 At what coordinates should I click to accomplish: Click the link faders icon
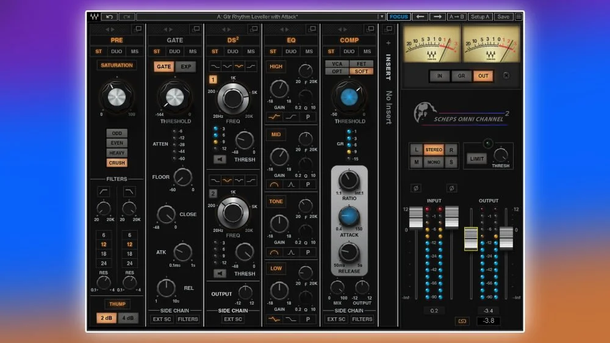pos(462,321)
